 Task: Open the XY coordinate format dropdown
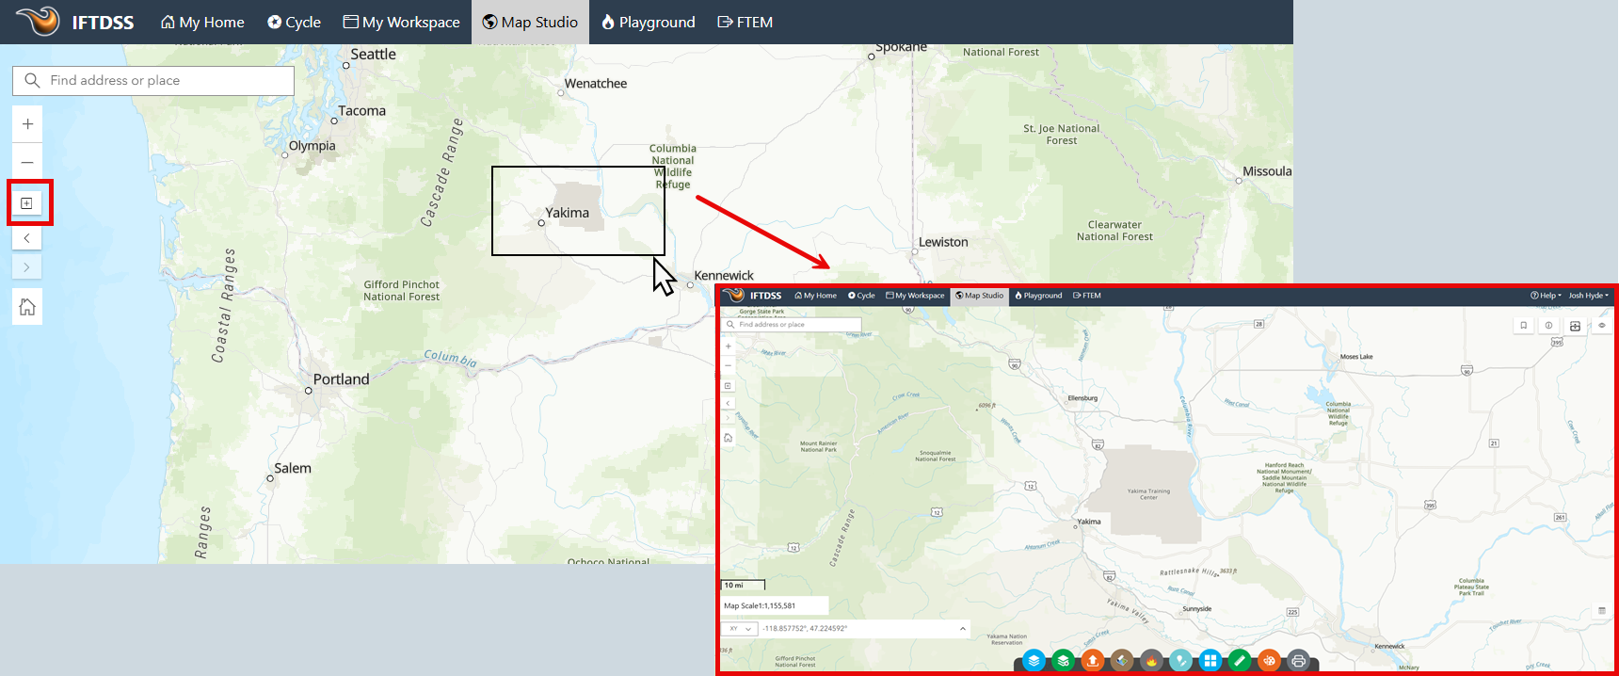click(x=740, y=629)
